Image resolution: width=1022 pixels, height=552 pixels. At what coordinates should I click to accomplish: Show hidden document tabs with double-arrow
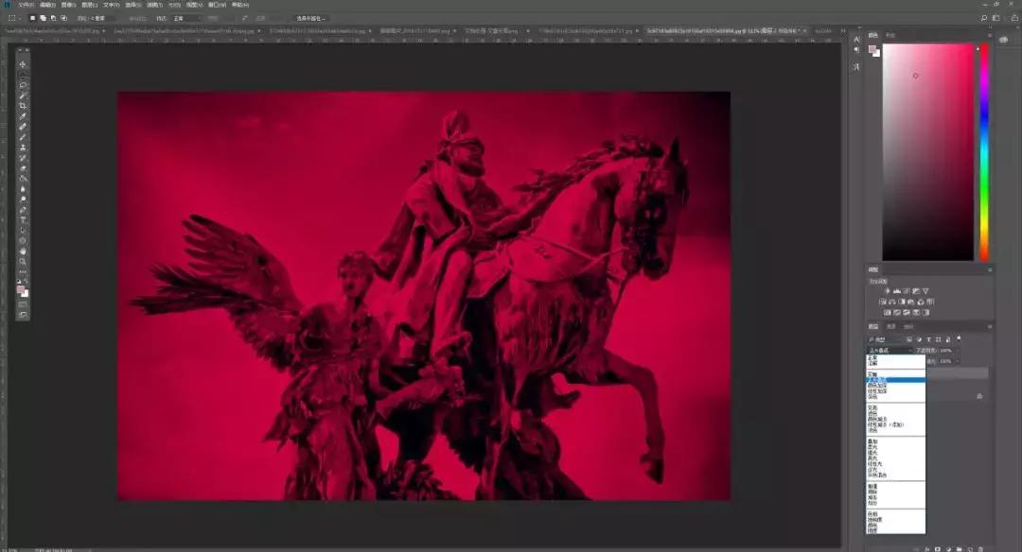click(x=843, y=30)
